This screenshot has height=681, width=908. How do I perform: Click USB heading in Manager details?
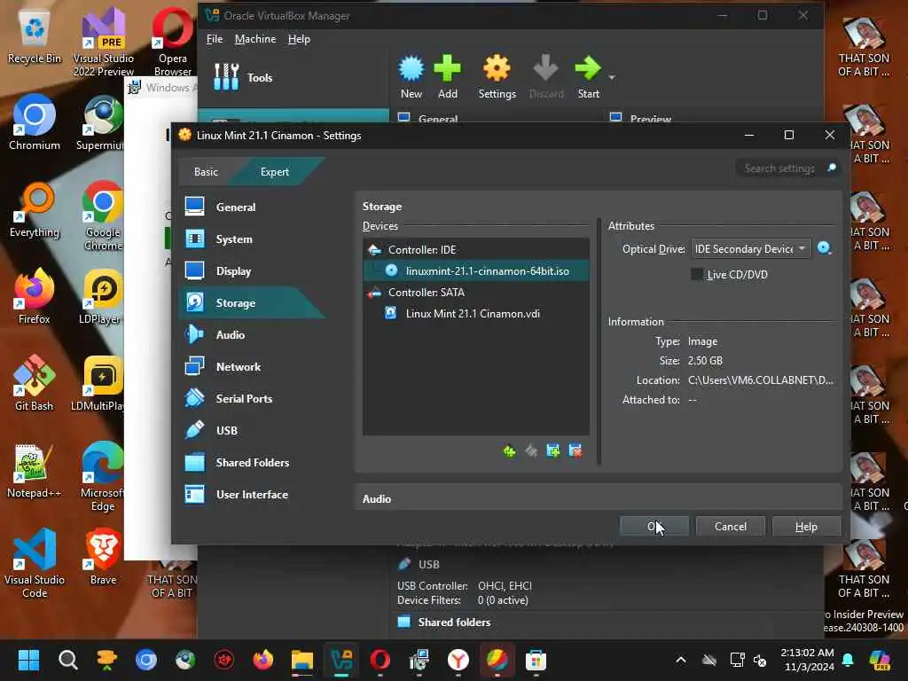428,564
